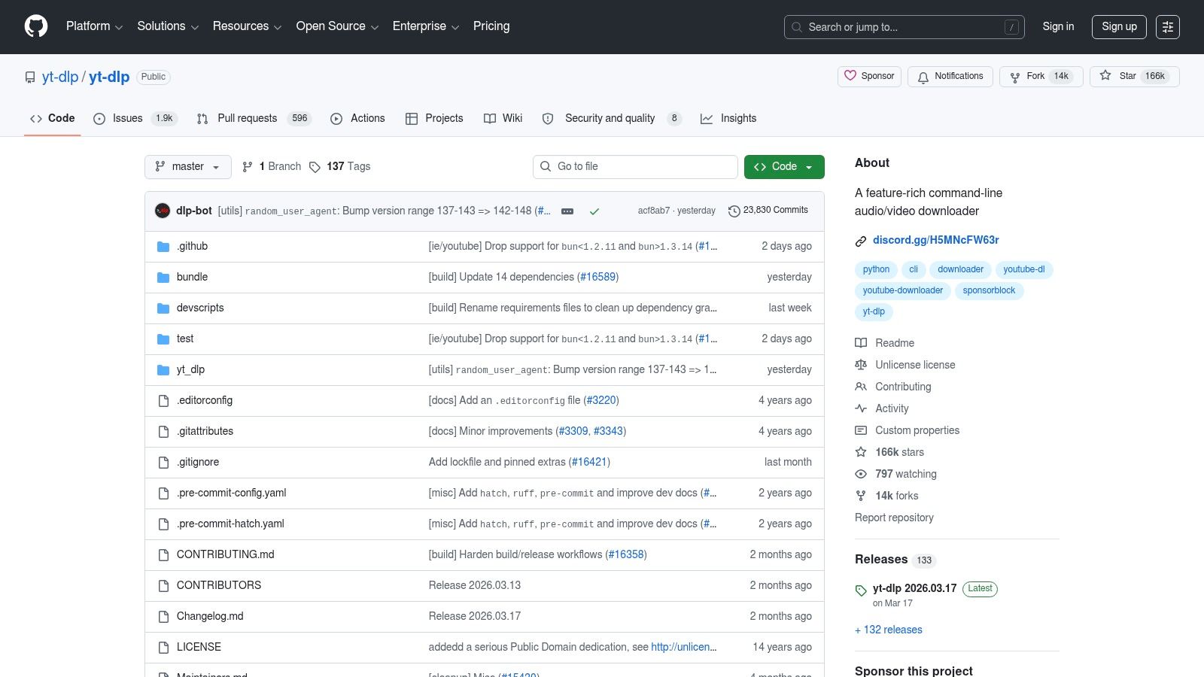This screenshot has width=1204, height=677.
Task: Open the master branch selector
Action: 188,167
